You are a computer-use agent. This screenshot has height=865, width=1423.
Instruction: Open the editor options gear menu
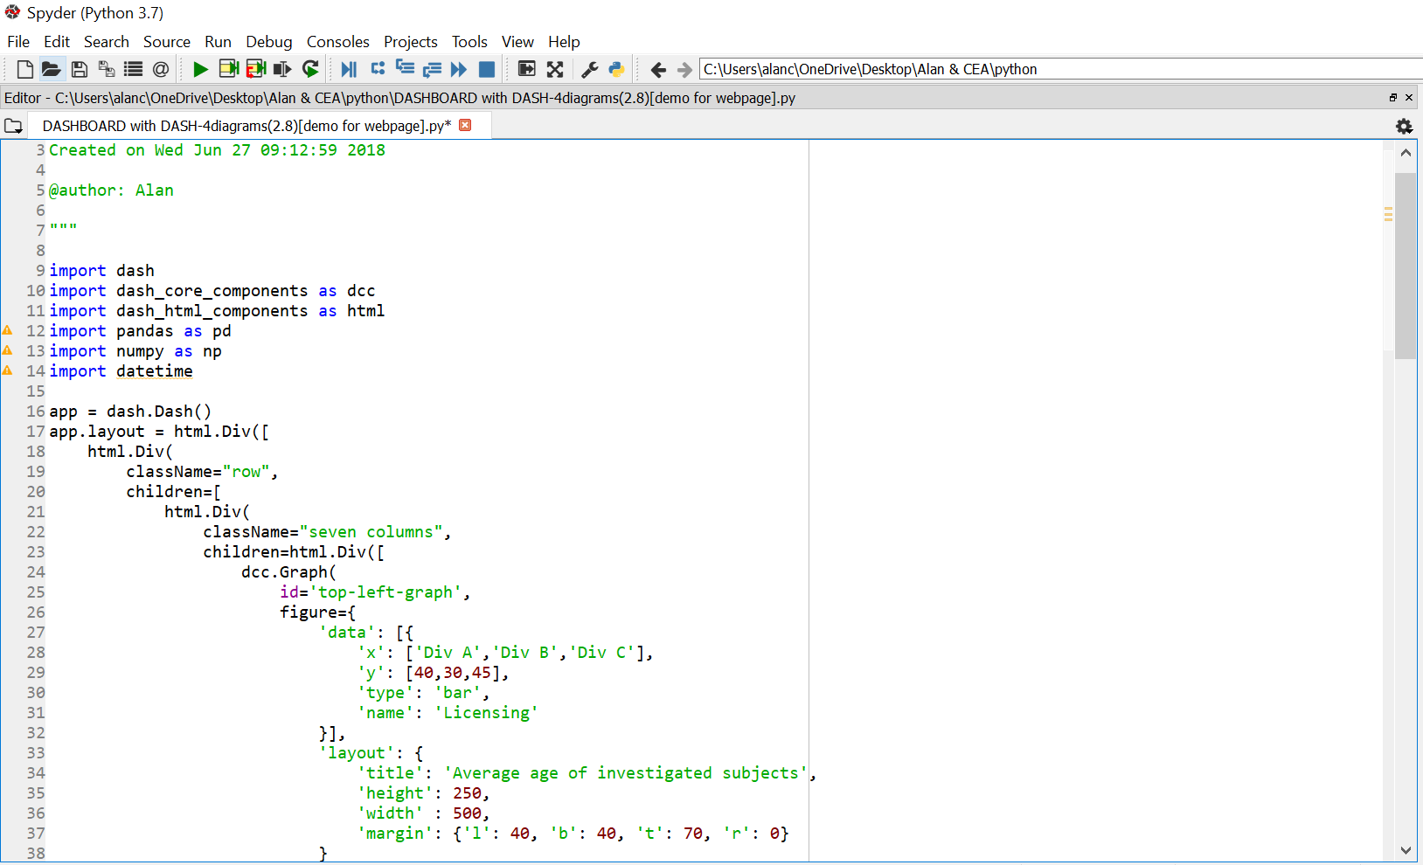coord(1404,127)
